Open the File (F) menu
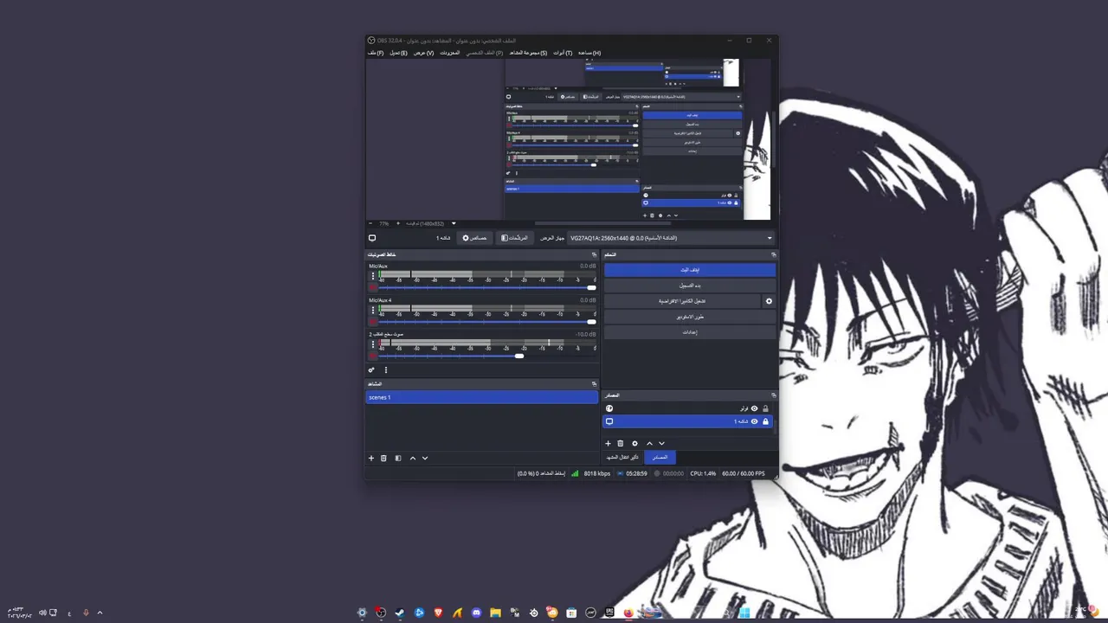 376,53
